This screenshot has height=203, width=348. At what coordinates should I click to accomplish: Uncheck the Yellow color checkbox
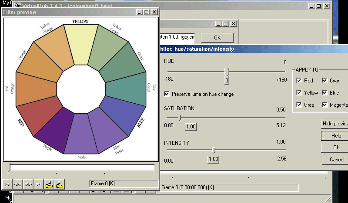coord(298,92)
